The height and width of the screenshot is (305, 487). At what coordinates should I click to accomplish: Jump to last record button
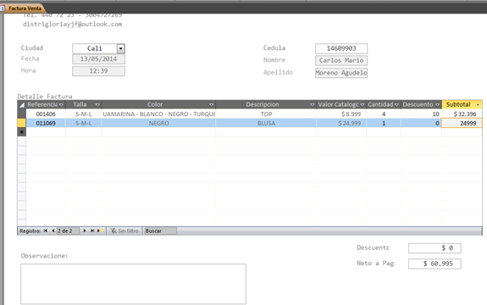click(92, 230)
